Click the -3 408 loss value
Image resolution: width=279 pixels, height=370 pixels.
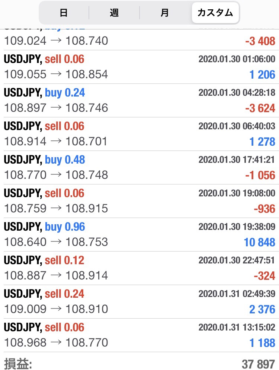tap(260, 41)
